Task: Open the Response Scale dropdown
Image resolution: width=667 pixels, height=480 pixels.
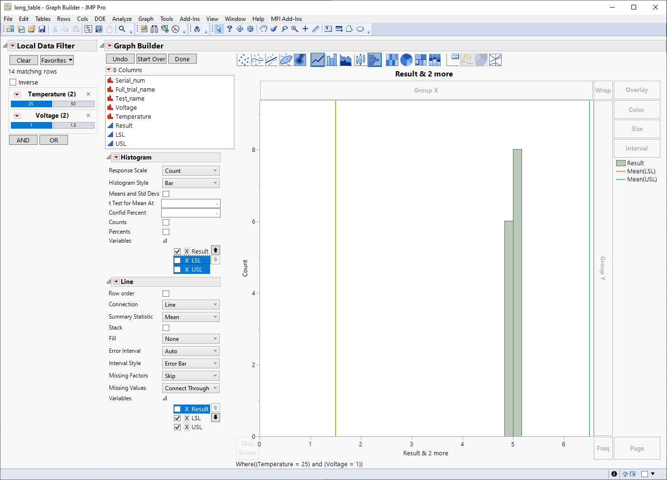Action: [x=191, y=171]
